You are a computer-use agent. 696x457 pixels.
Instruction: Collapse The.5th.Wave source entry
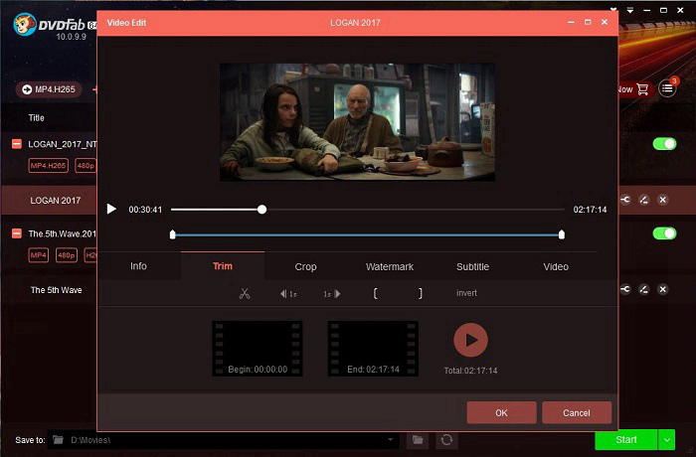click(17, 233)
